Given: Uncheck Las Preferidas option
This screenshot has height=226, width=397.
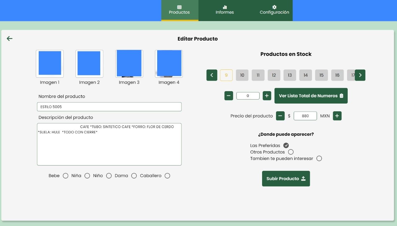Looking at the screenshot, I should (x=286, y=145).
